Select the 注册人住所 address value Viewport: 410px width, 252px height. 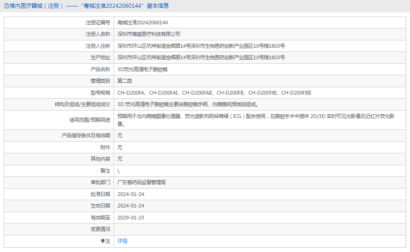201,46
